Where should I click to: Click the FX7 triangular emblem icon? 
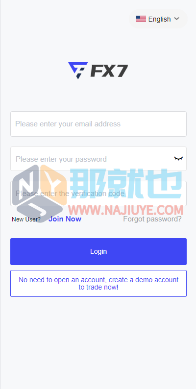(x=78, y=71)
